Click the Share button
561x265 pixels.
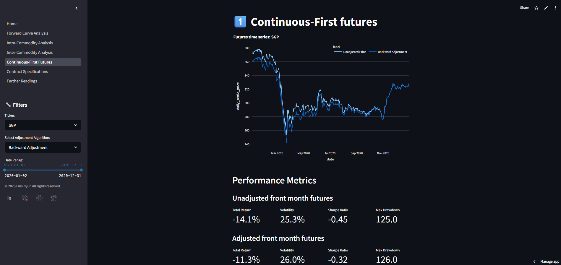pyautogui.click(x=524, y=8)
